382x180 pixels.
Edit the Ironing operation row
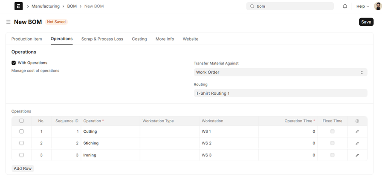(x=357, y=155)
